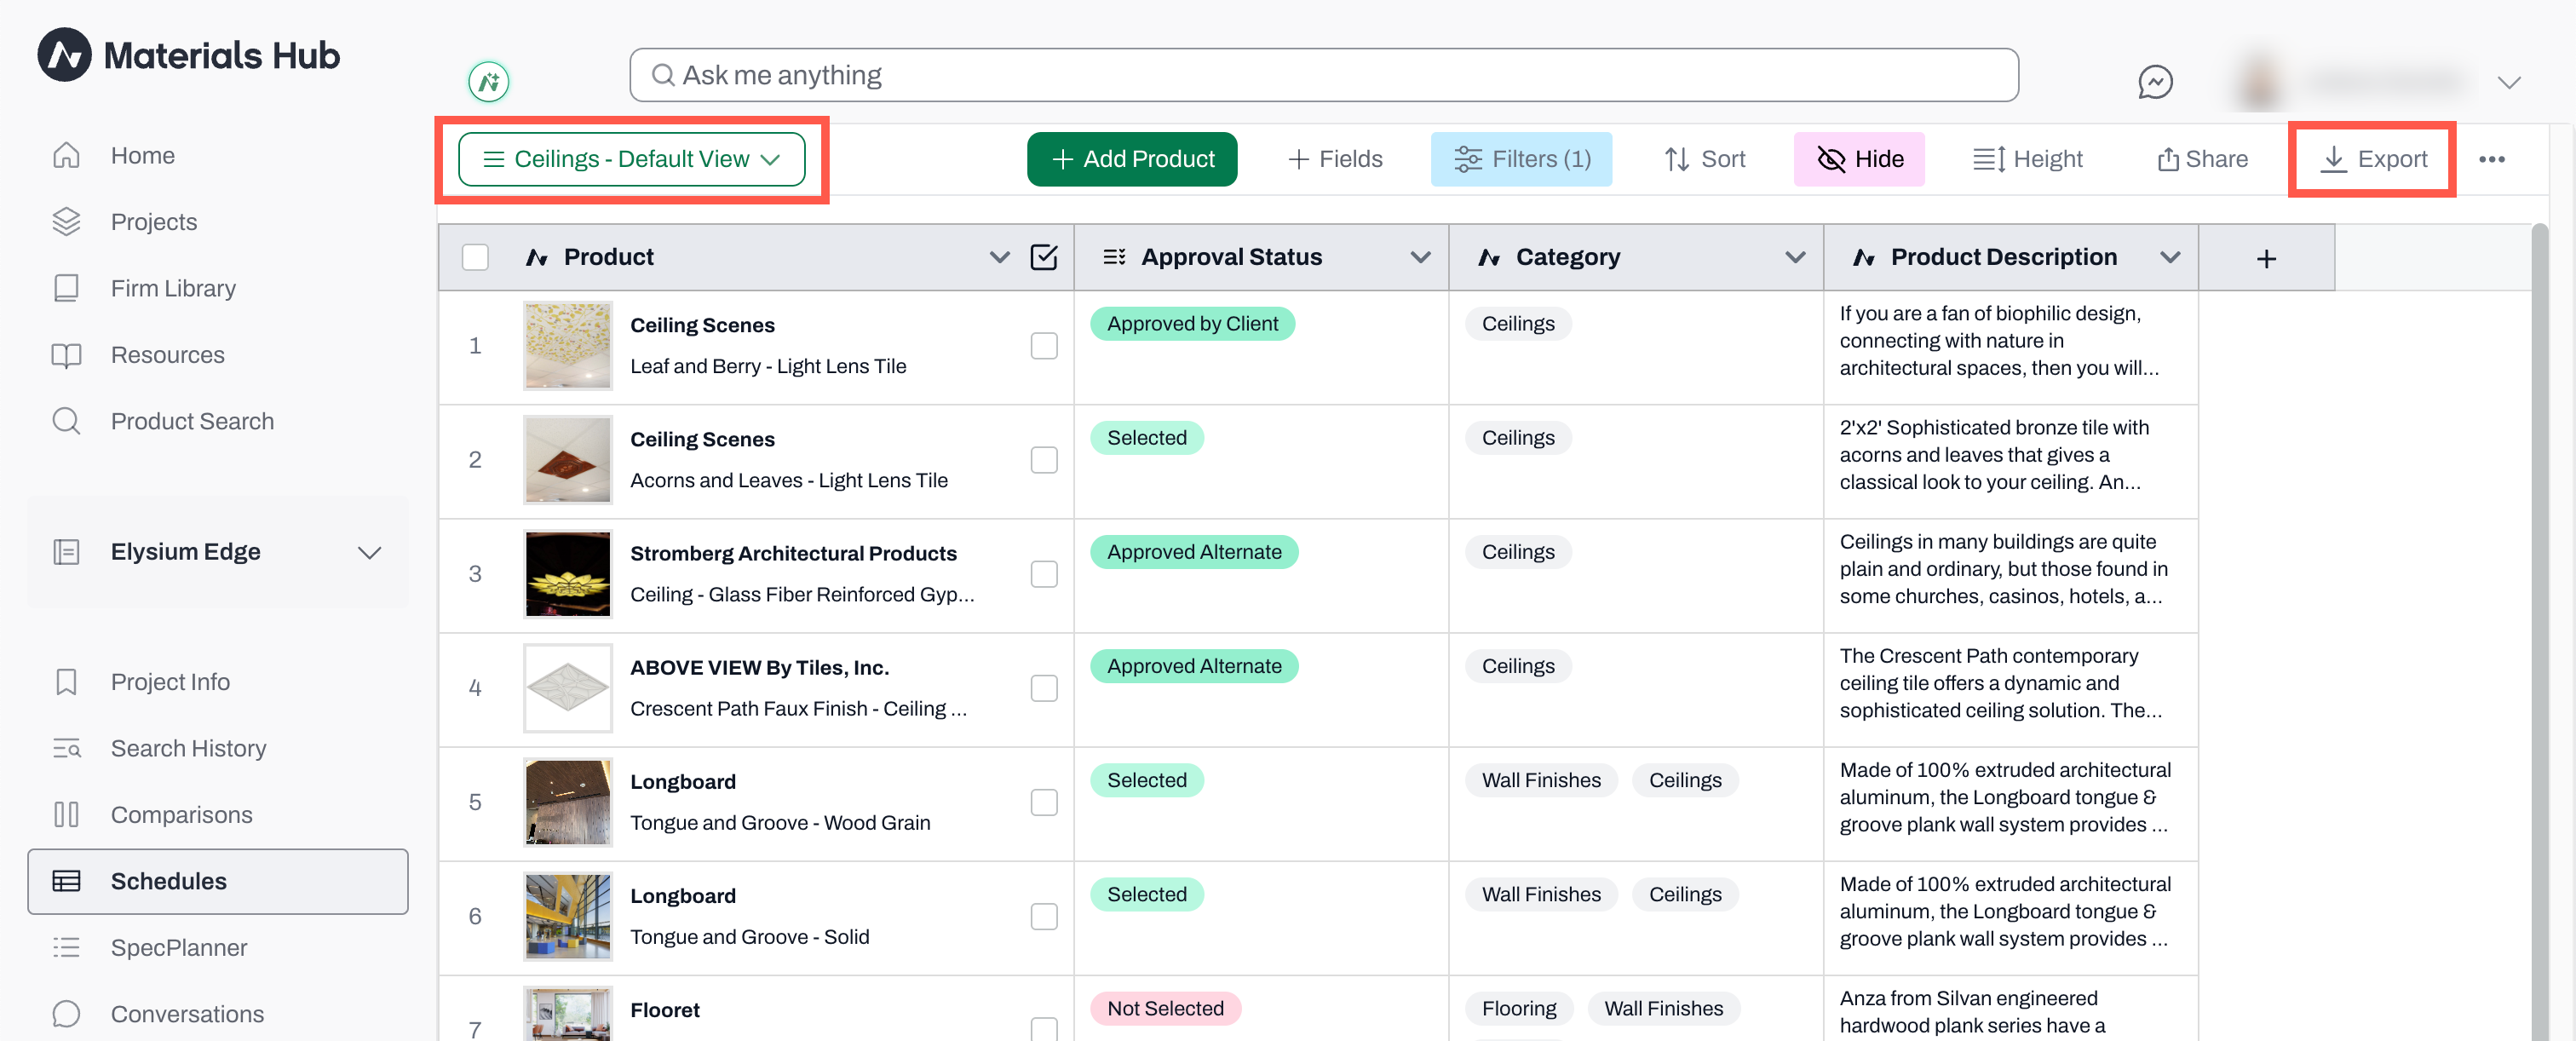Click the Projects layers icon
This screenshot has height=1041, width=2576.
pyautogui.click(x=66, y=221)
